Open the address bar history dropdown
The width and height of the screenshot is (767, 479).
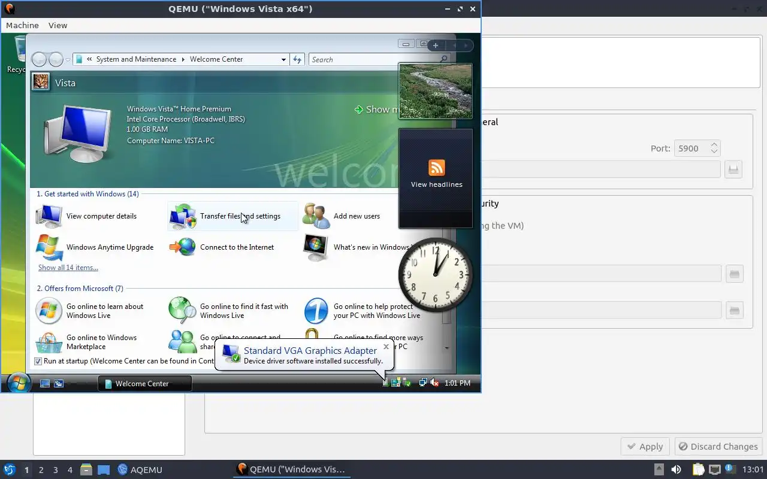click(x=283, y=59)
